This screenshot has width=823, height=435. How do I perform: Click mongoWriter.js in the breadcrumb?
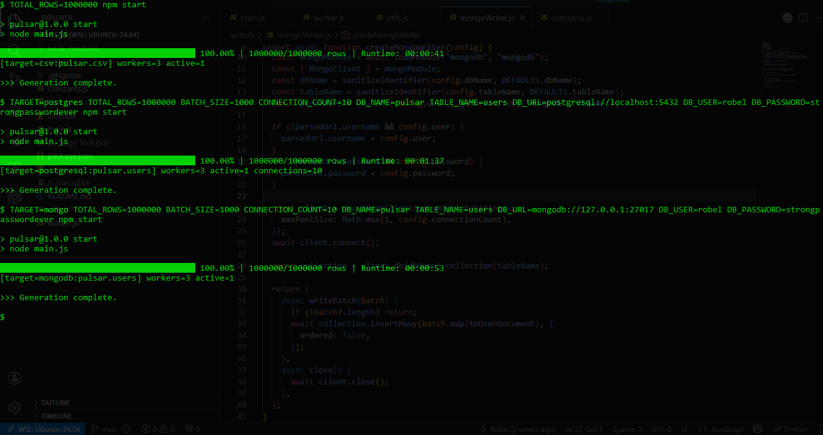(x=300, y=35)
